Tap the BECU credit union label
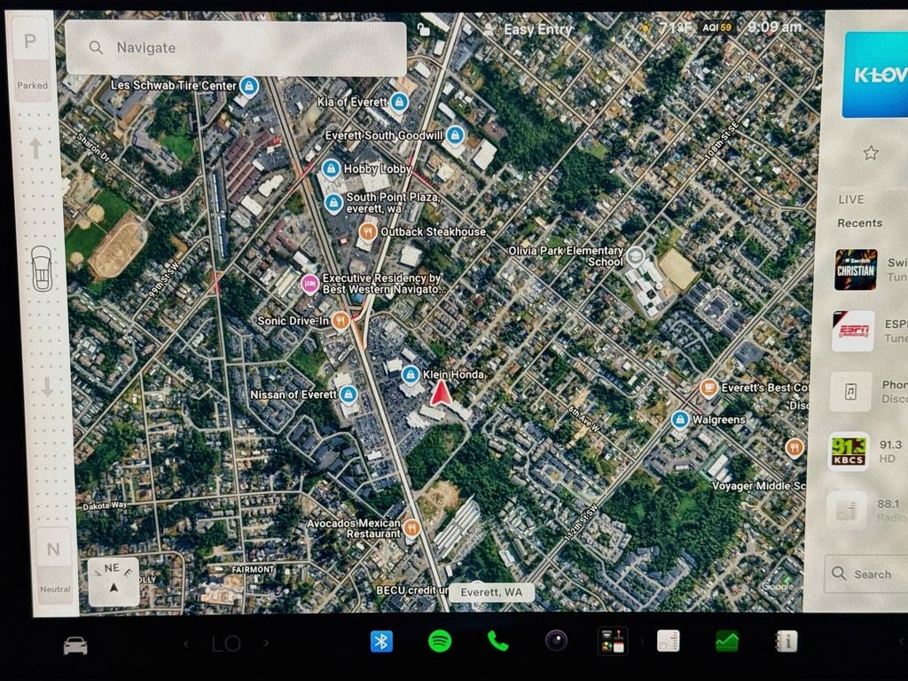Image resolution: width=908 pixels, height=681 pixels. (411, 591)
